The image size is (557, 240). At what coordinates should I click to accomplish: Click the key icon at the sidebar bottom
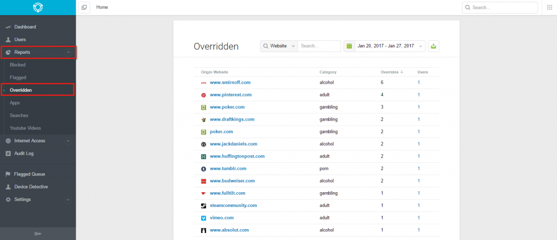coord(38,233)
